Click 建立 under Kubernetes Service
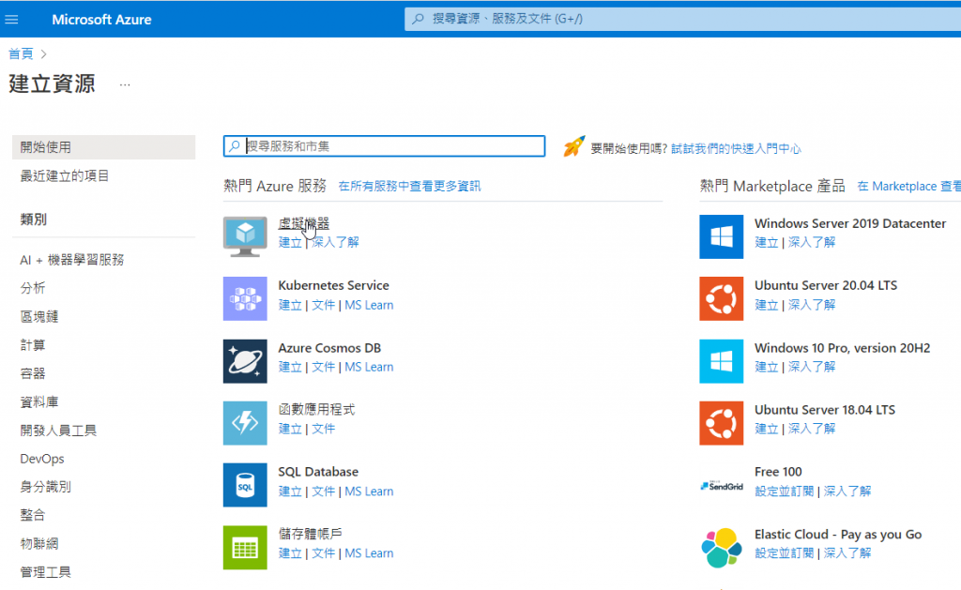 tap(290, 305)
